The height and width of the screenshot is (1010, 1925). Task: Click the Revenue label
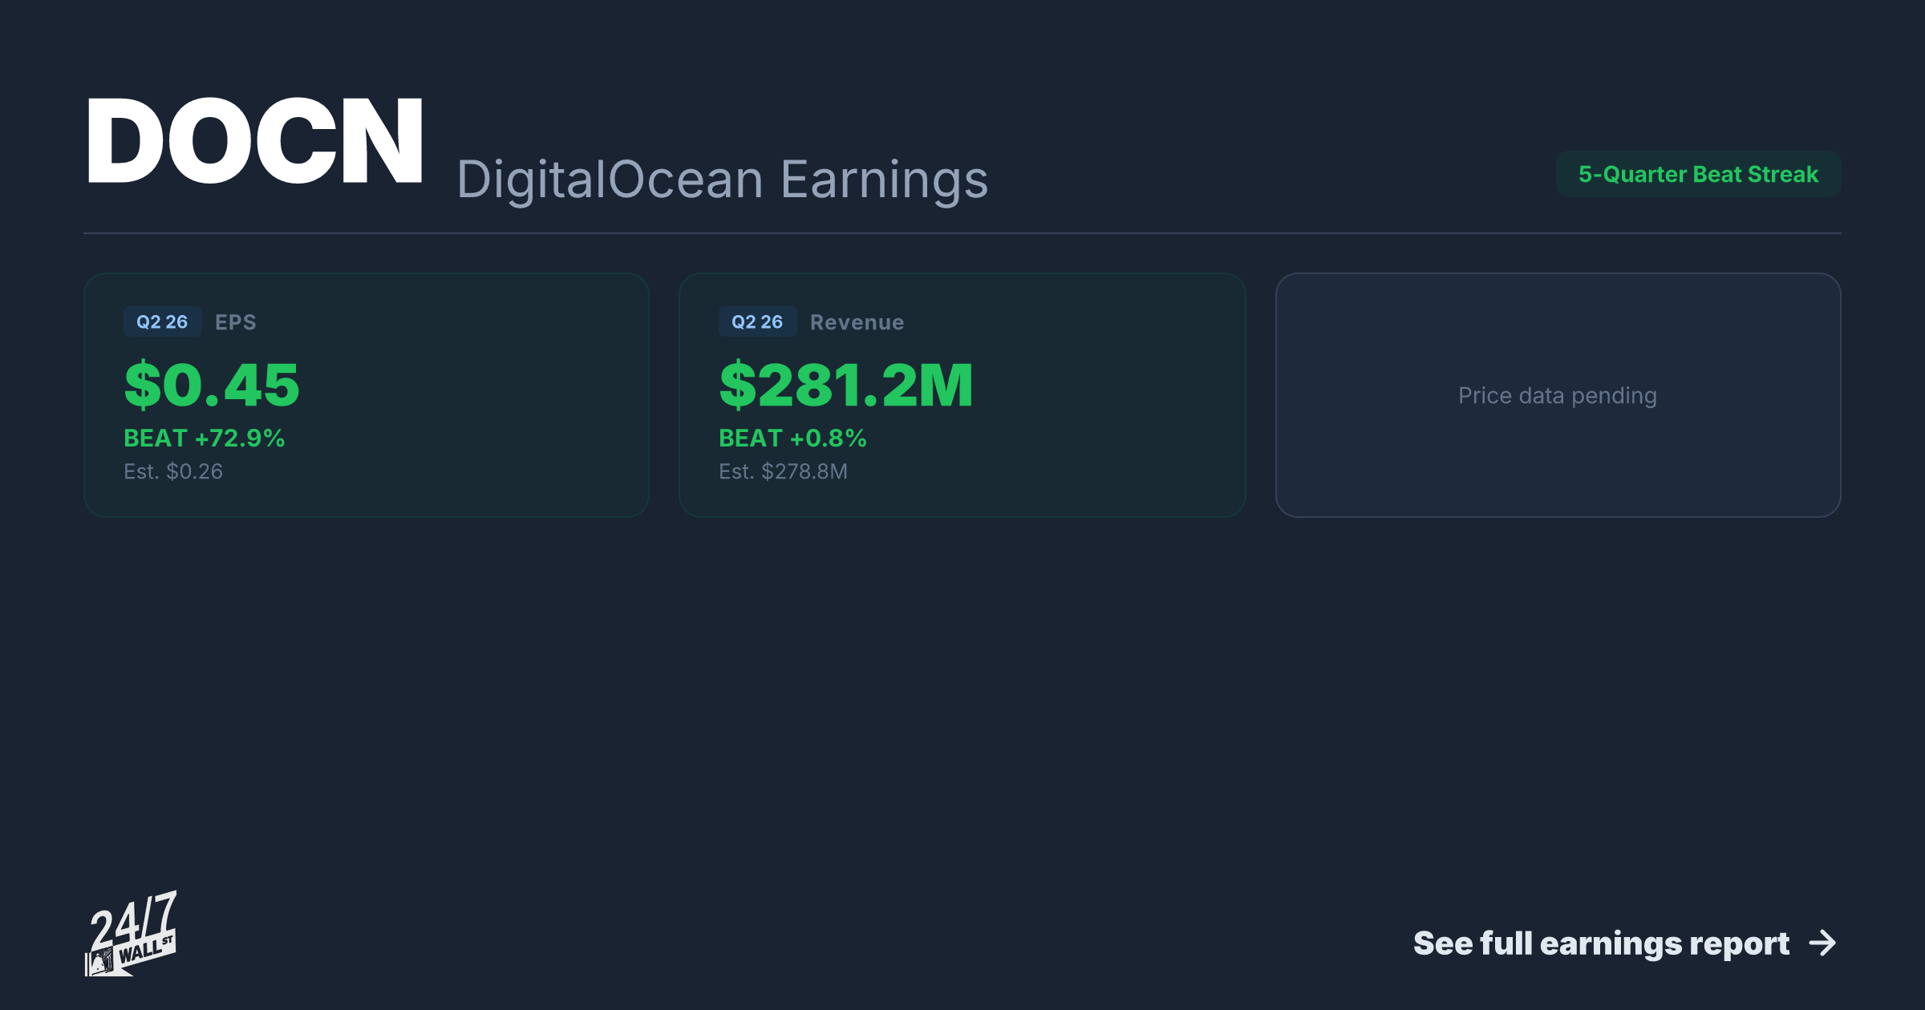857,322
